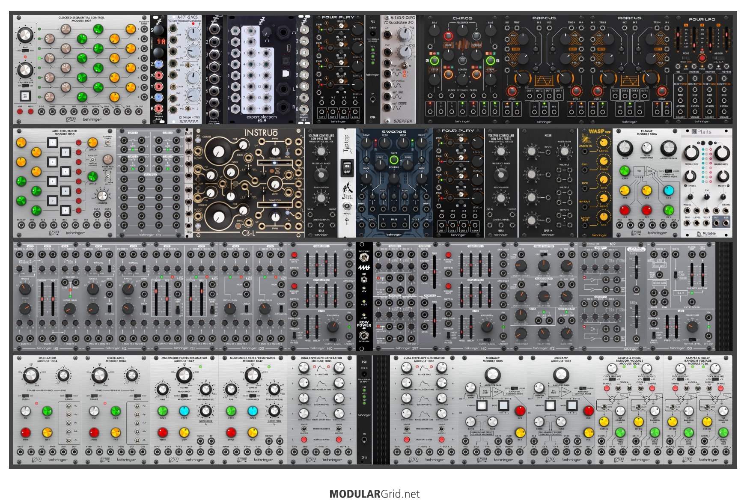
Task: Click the SWORDS title
Action: [394, 132]
